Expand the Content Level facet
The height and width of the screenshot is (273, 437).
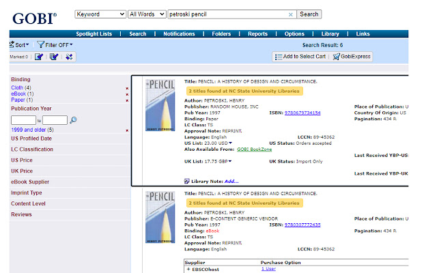click(x=28, y=203)
